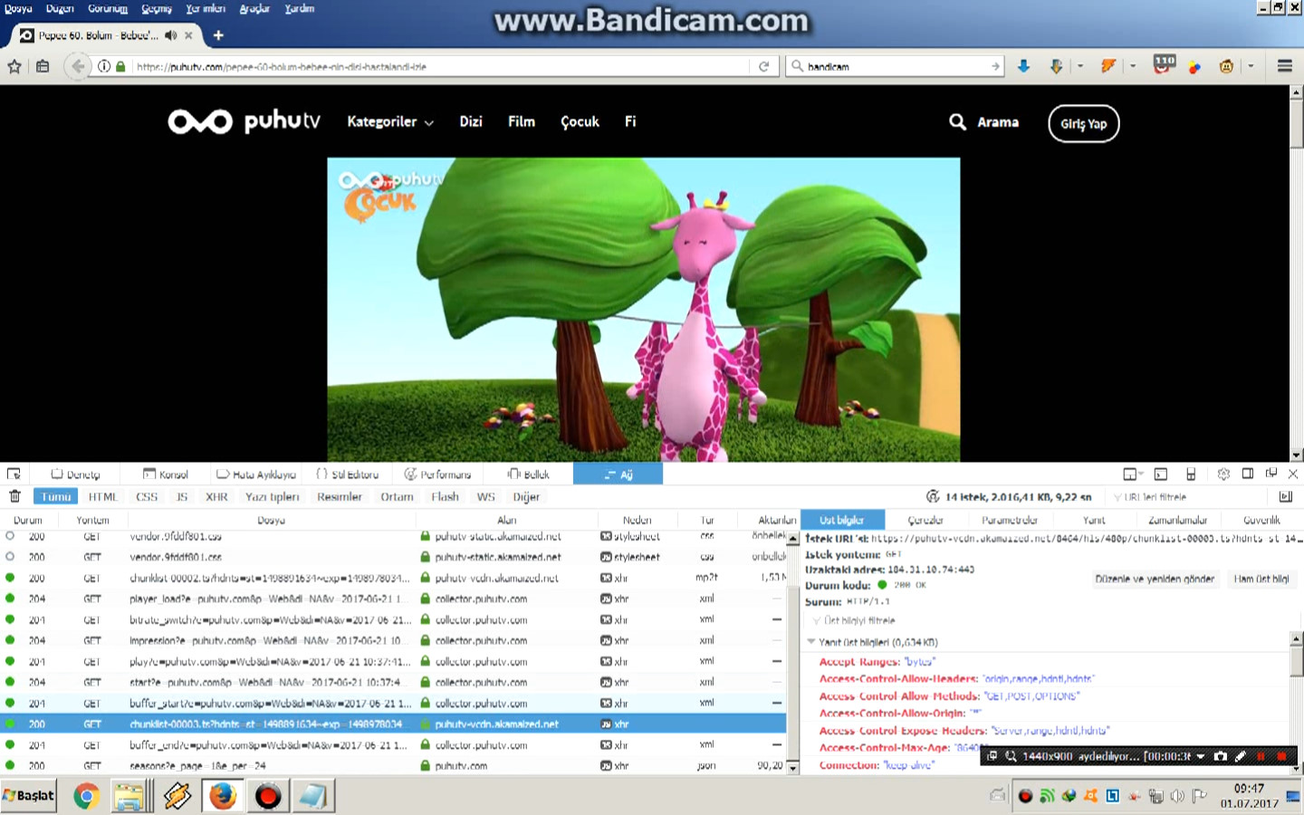
Task: Open responsive design mode icon in devtools
Action: (1191, 474)
